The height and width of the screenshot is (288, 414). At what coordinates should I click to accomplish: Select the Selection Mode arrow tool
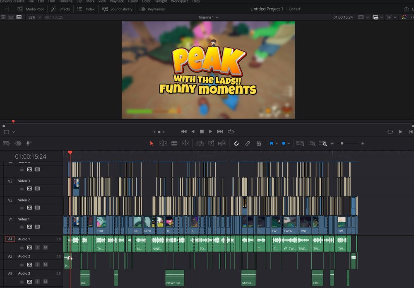coord(152,143)
